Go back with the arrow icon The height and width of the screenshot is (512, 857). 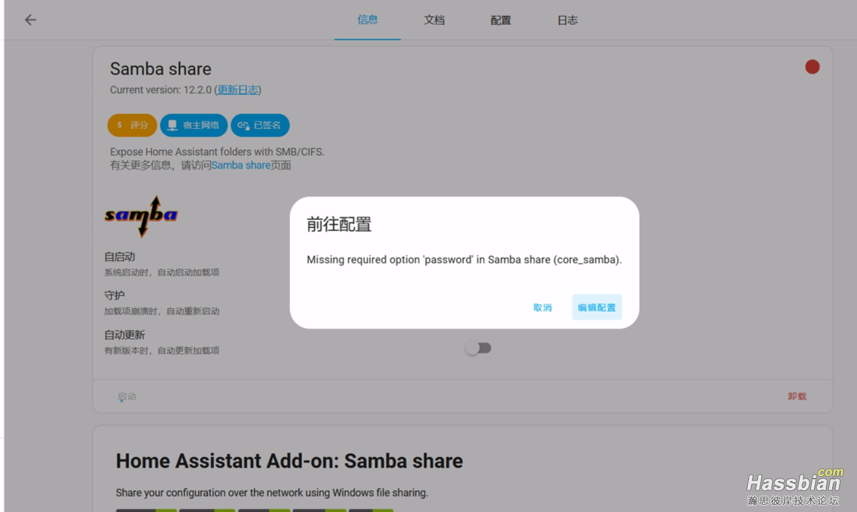click(x=30, y=20)
